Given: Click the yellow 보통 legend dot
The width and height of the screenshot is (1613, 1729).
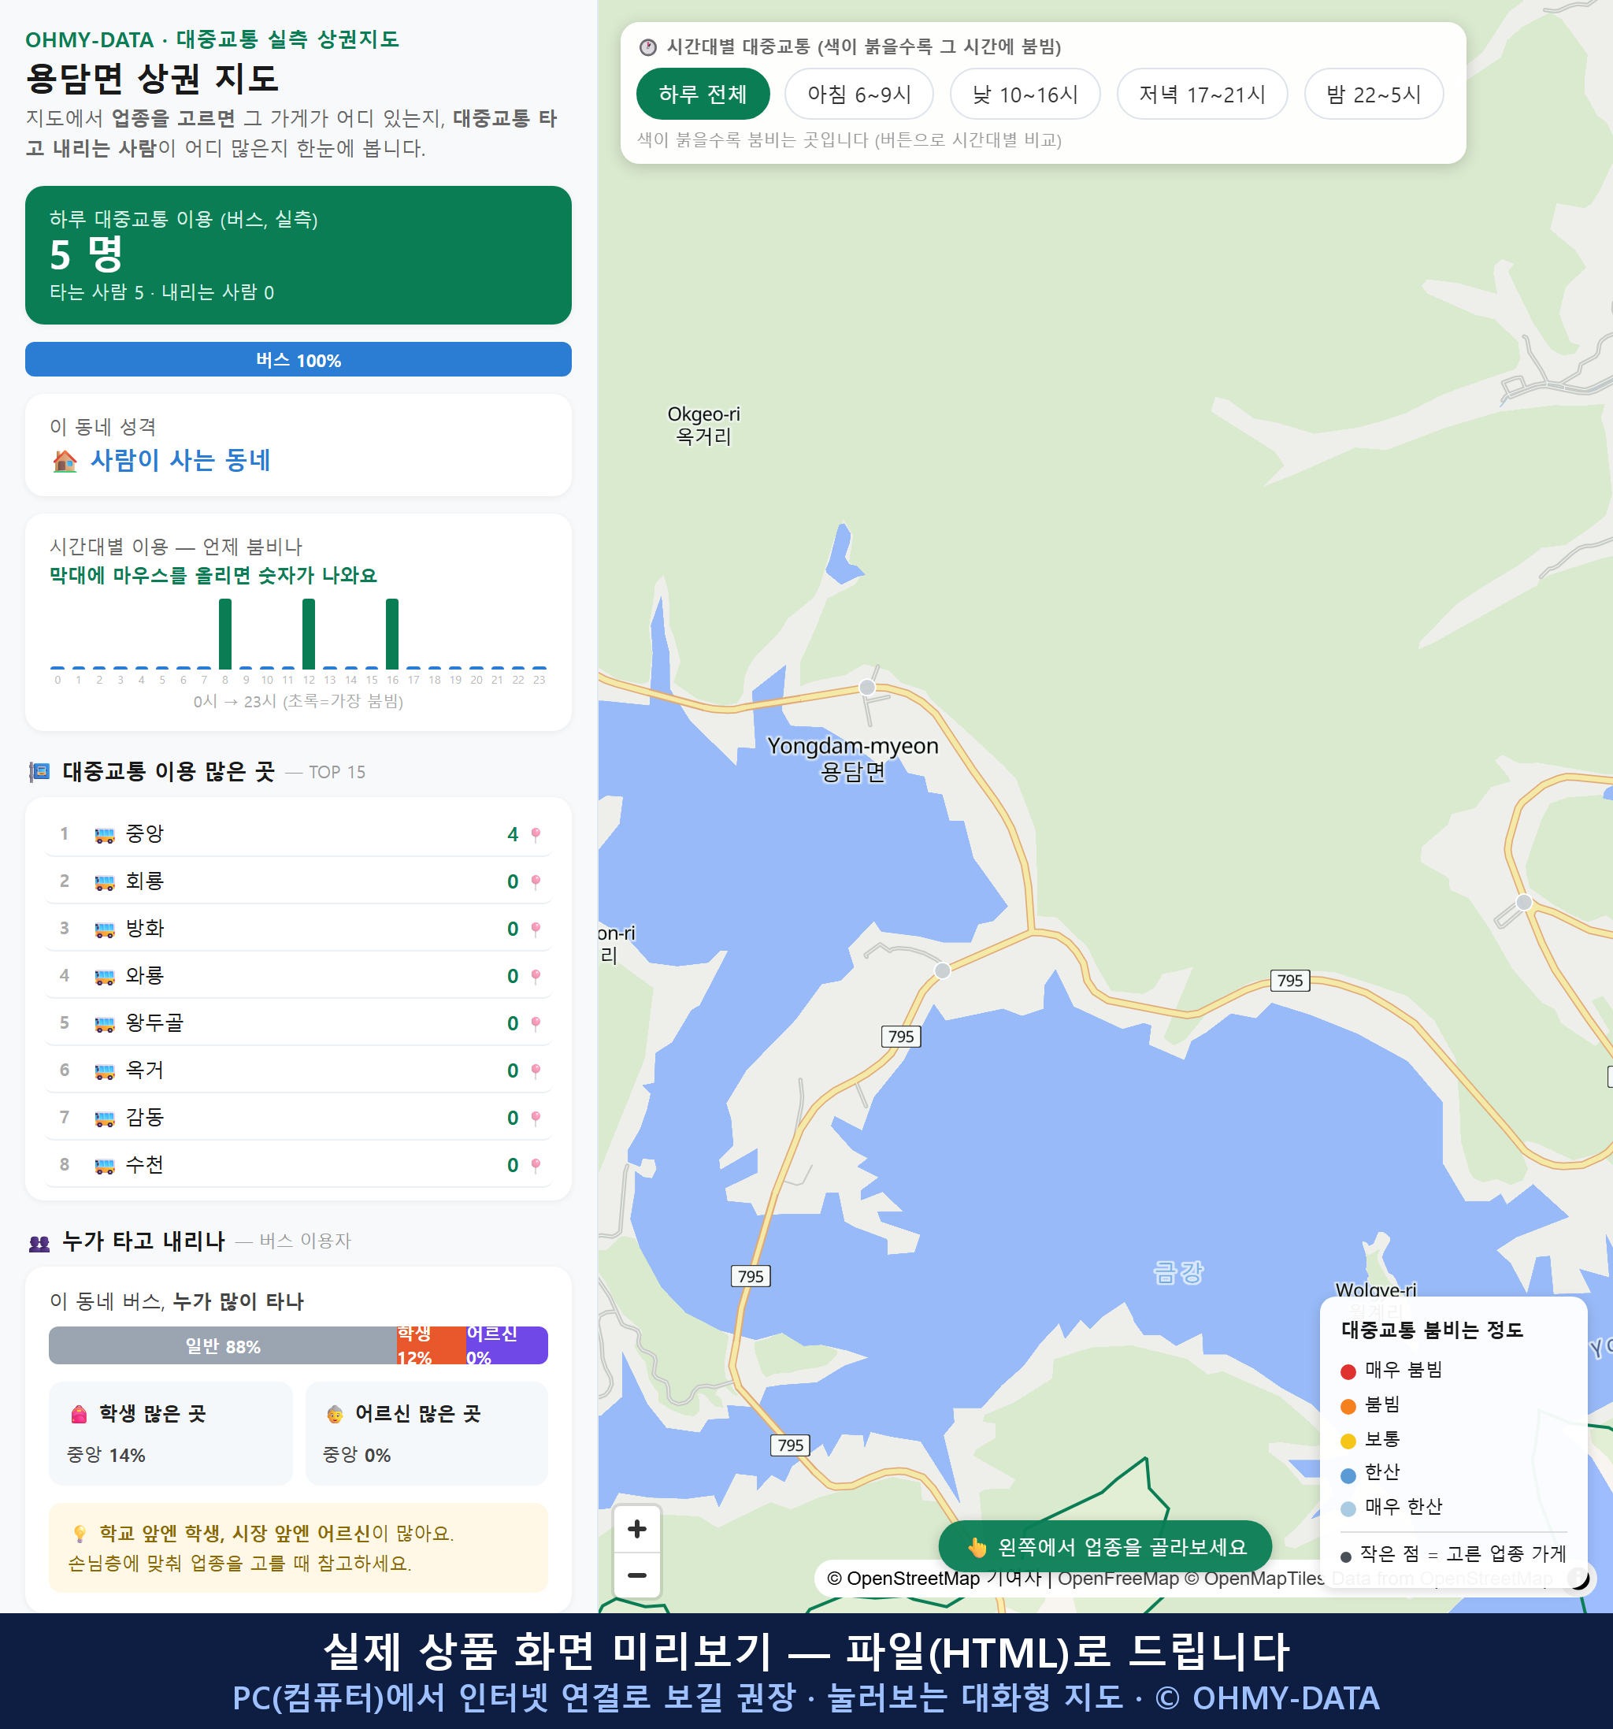Looking at the screenshot, I should [x=1348, y=1441].
